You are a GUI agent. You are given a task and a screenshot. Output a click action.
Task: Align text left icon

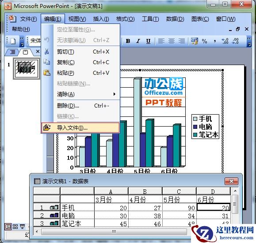click(x=161, y=41)
